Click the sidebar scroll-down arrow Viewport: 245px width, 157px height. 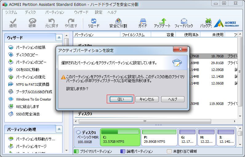(66, 151)
